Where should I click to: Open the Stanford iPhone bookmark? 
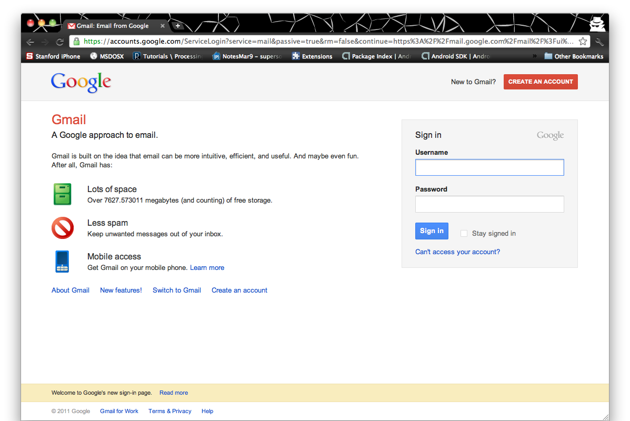pos(53,56)
